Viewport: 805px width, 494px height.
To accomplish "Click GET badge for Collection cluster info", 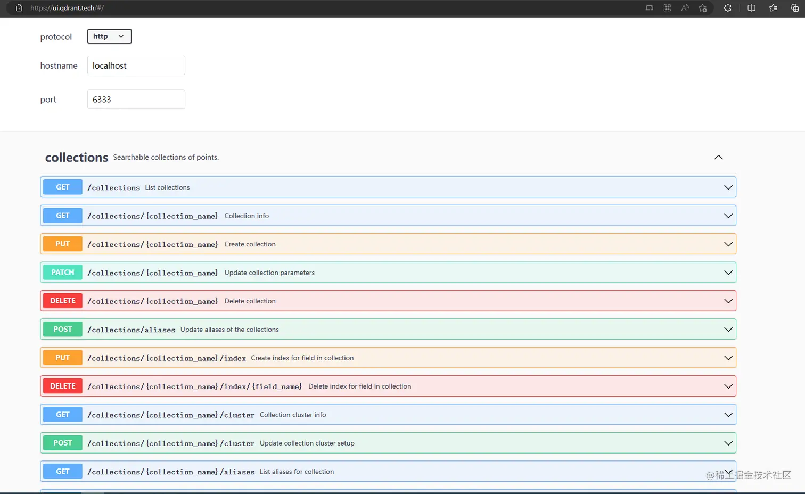I will tap(63, 415).
